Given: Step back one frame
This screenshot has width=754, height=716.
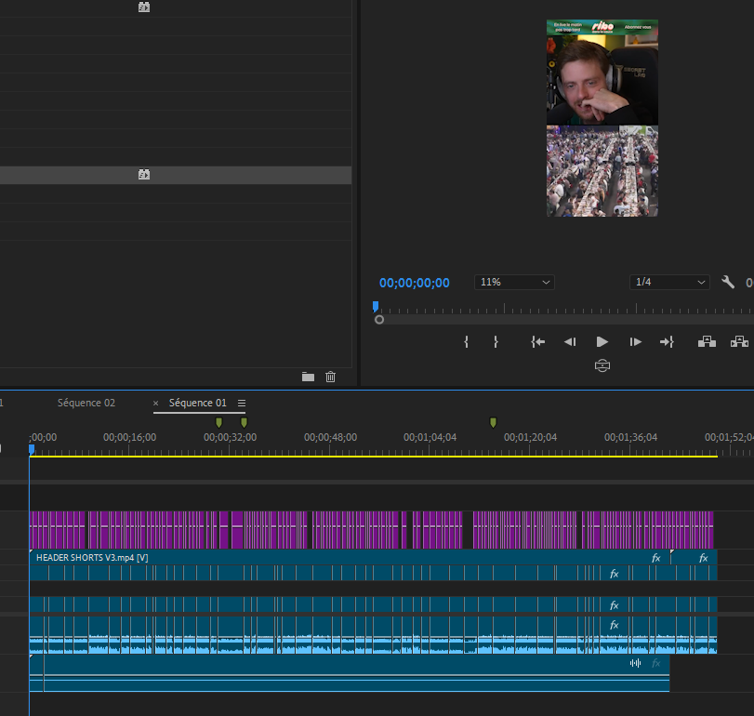Looking at the screenshot, I should point(570,342).
